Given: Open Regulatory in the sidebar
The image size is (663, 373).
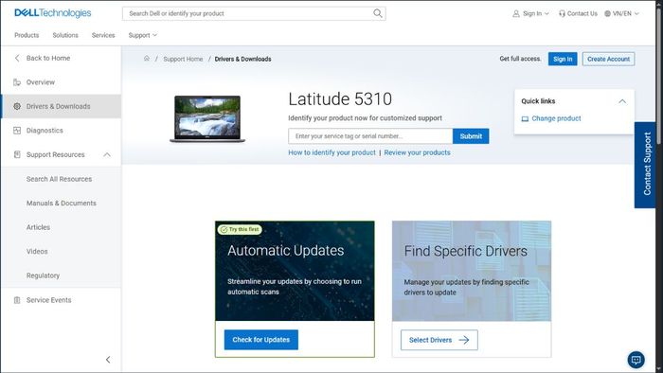Looking at the screenshot, I should tap(43, 275).
